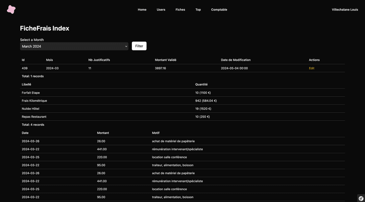365x202 pixels.
Task: Open the Users menu item
Action: (161, 10)
